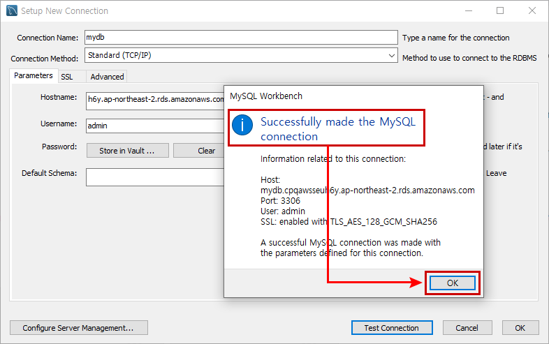This screenshot has width=549, height=344.
Task: Click the blue information icon in the dialog
Action: pyautogui.click(x=242, y=125)
